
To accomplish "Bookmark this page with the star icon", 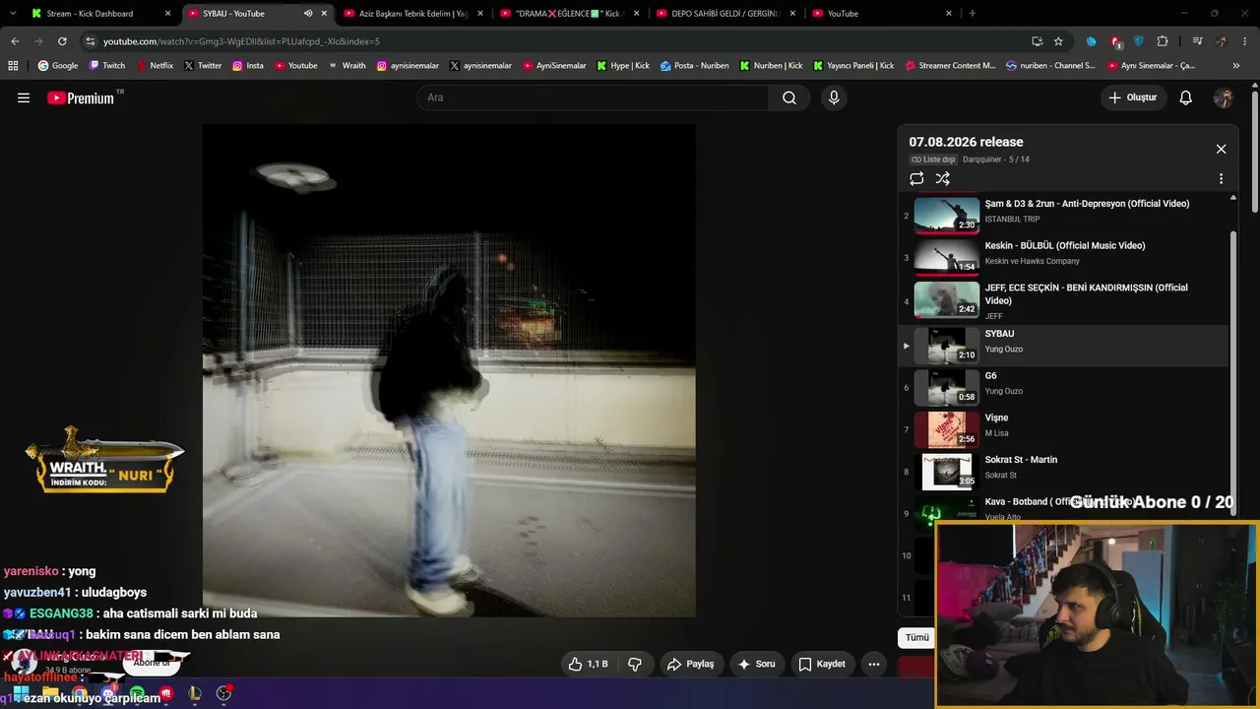I will (1058, 41).
